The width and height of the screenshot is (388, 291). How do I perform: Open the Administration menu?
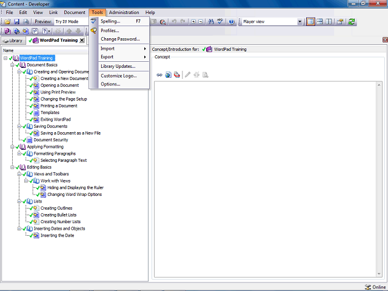(124, 12)
